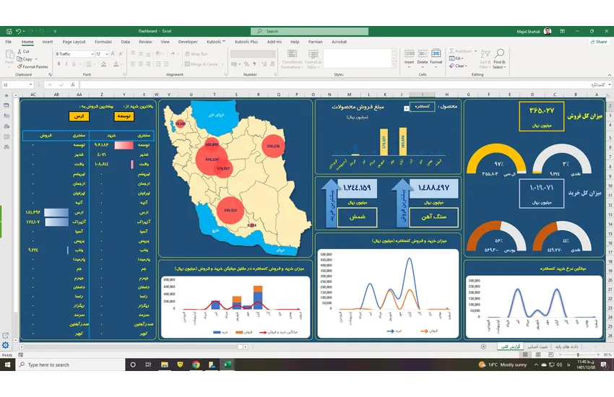The height and width of the screenshot is (397, 614).
Task: Click the Cut scissors icon
Action: point(19,51)
